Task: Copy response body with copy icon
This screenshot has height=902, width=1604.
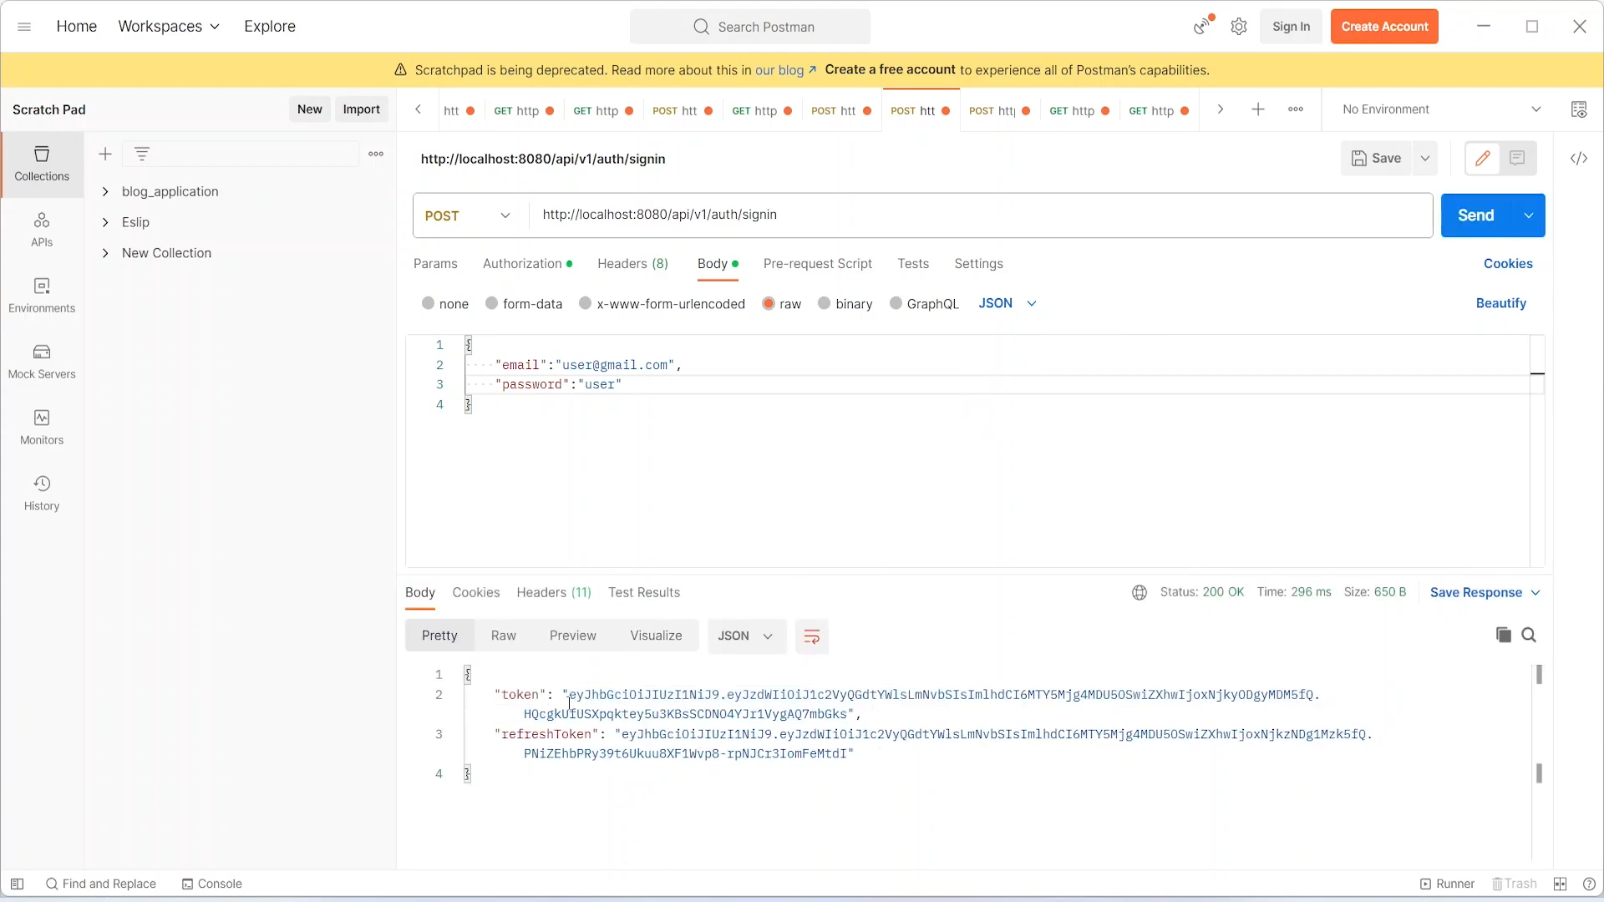Action: [1504, 635]
